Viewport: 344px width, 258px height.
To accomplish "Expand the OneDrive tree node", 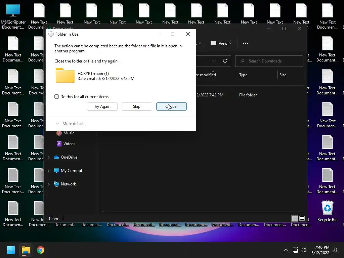I will pos(49,157).
